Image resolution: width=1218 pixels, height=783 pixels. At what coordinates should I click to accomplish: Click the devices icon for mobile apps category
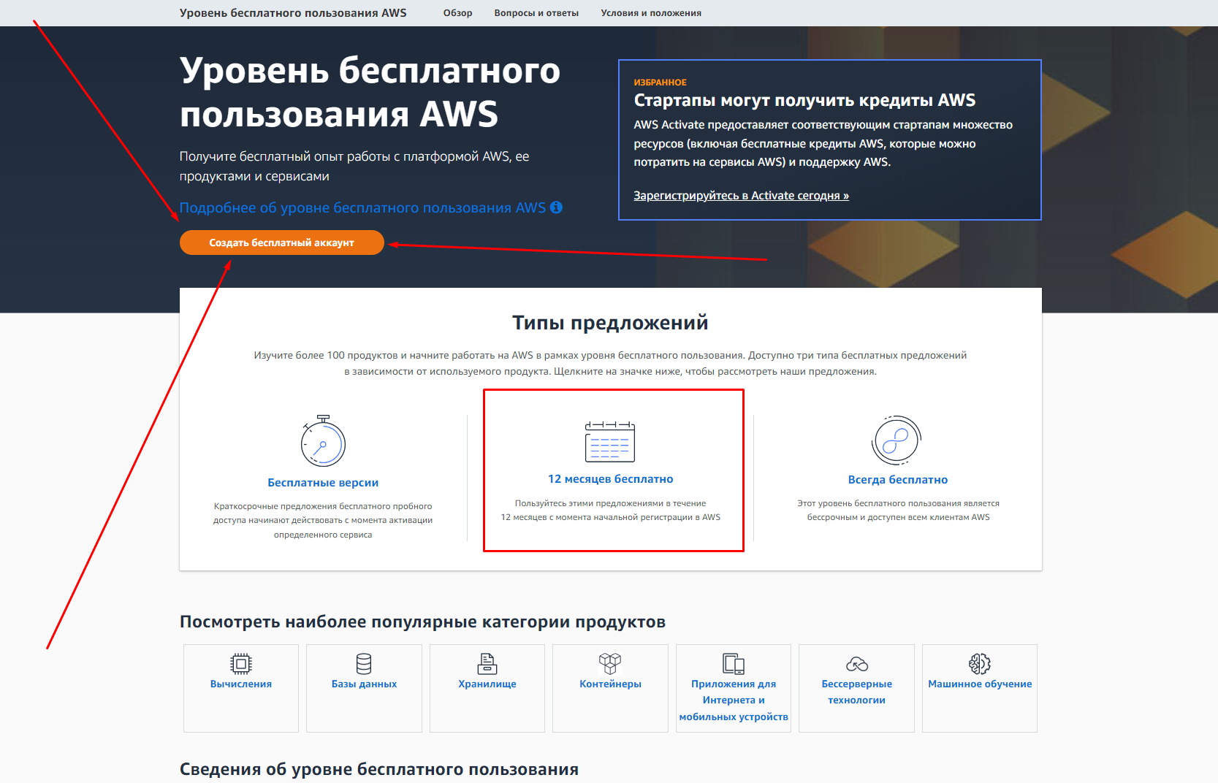tap(734, 663)
